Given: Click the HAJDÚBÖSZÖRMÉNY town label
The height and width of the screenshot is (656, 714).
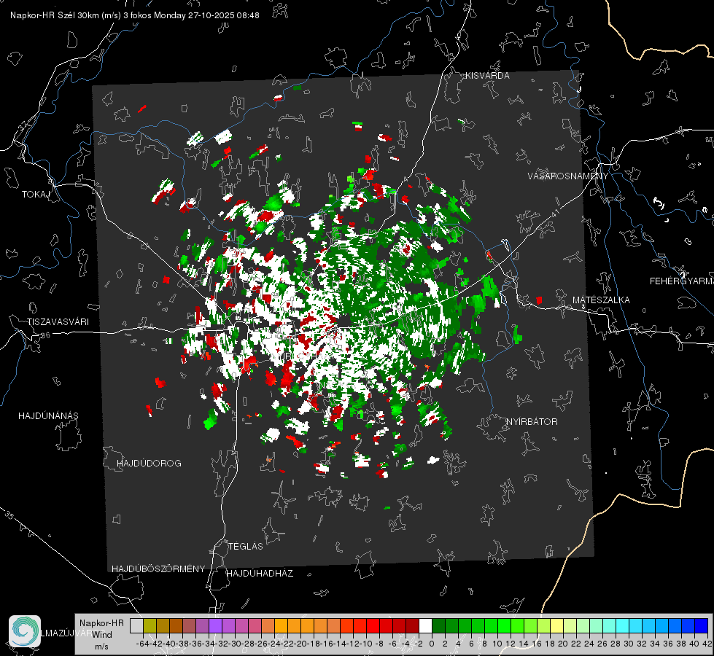Looking at the screenshot, I should pos(158,569).
